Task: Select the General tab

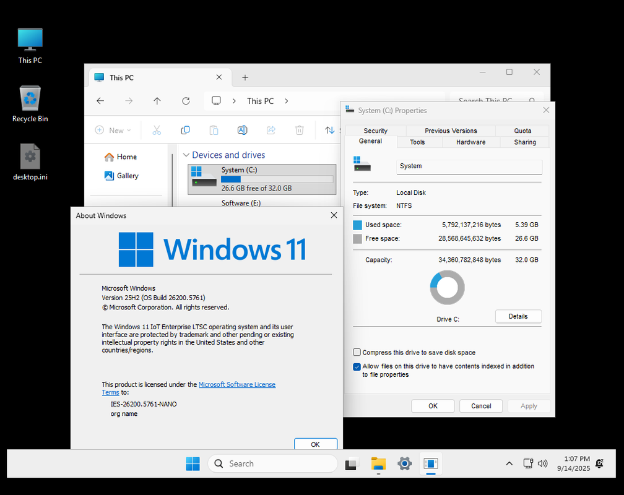Action: (370, 141)
